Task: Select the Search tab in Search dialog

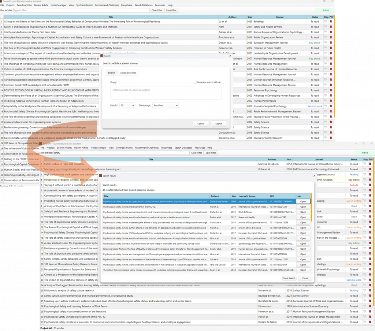Action: click(111, 73)
